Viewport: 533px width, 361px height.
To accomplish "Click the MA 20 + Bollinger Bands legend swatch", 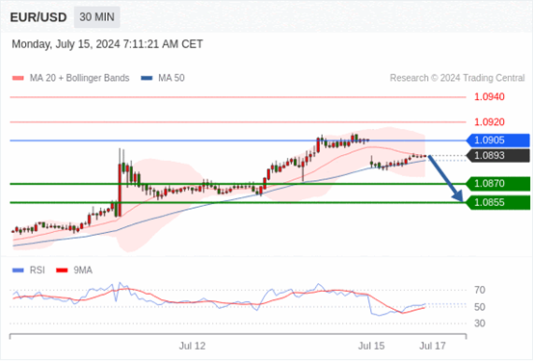I will click(18, 78).
